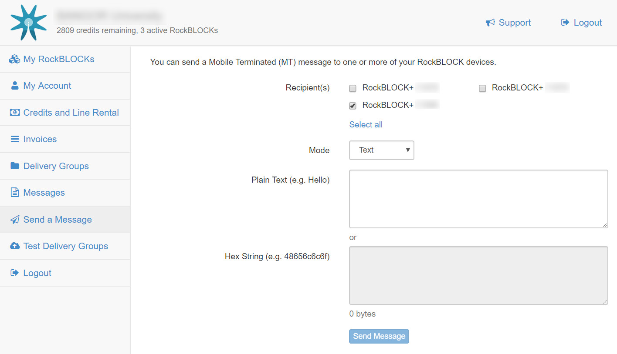
Task: Open the Mode dropdown showing Text
Action: 382,150
